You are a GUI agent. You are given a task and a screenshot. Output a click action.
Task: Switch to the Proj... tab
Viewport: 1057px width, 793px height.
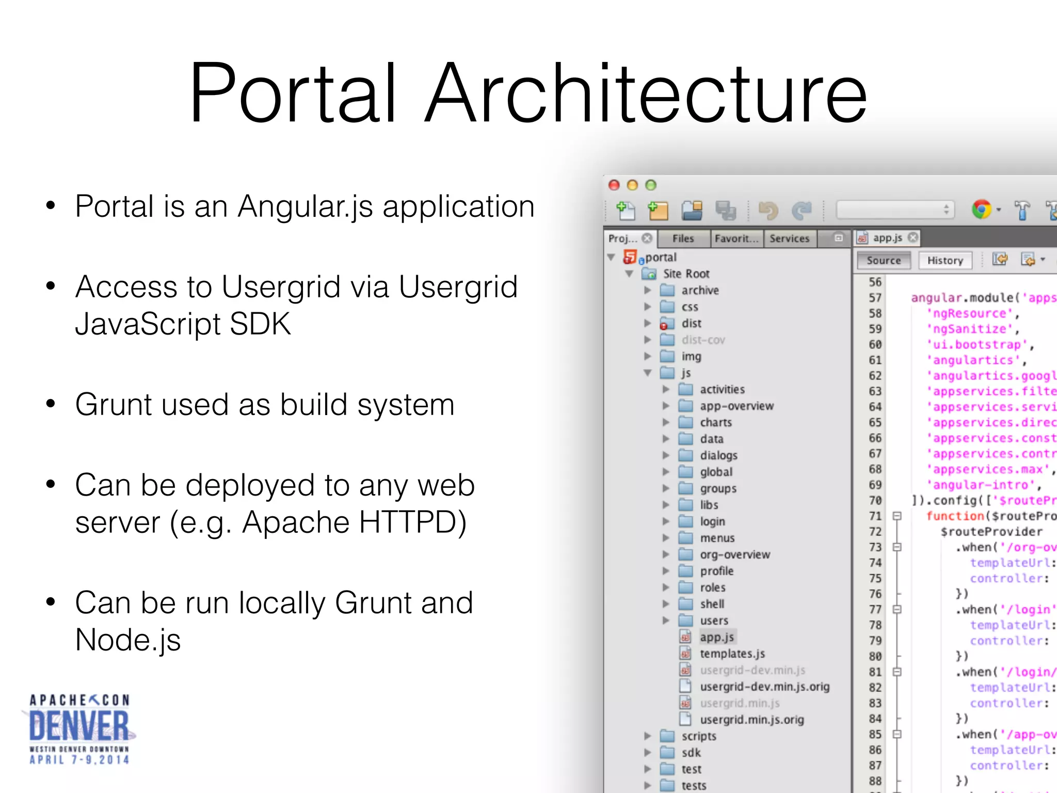tap(622, 239)
